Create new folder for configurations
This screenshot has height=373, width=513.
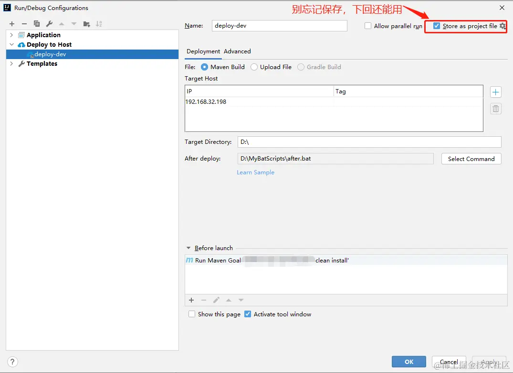click(x=86, y=24)
